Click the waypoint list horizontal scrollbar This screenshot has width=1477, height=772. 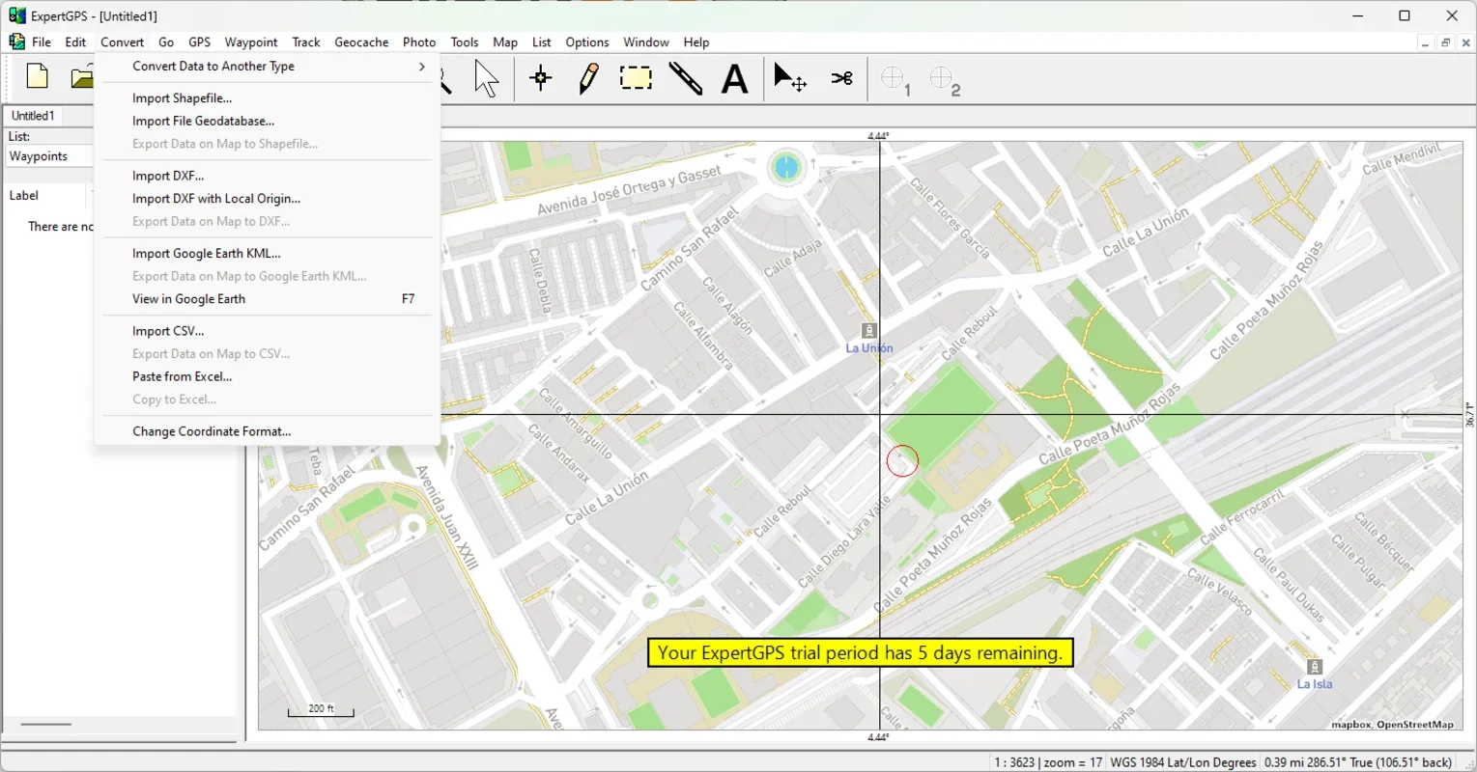coord(46,724)
